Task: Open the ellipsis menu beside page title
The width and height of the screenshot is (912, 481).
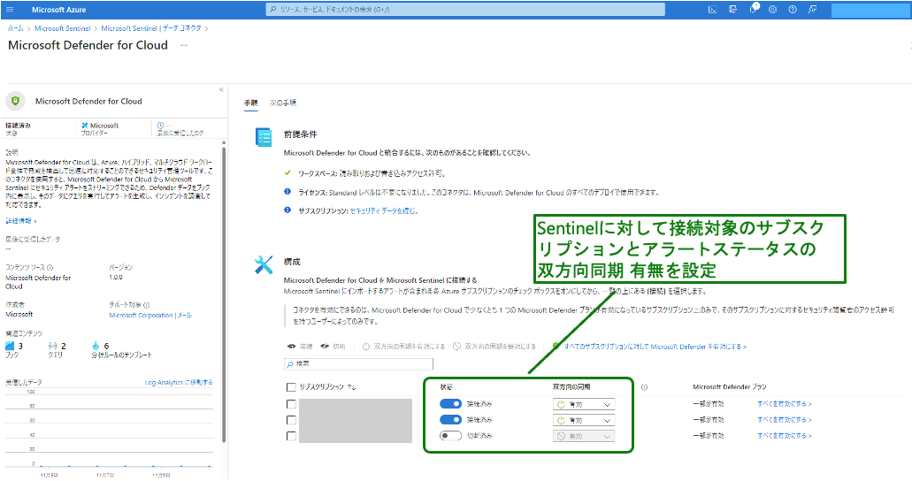Action: [x=184, y=45]
